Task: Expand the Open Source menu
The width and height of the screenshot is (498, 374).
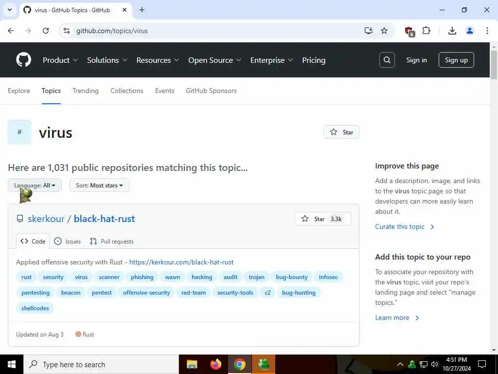Action: (x=214, y=60)
